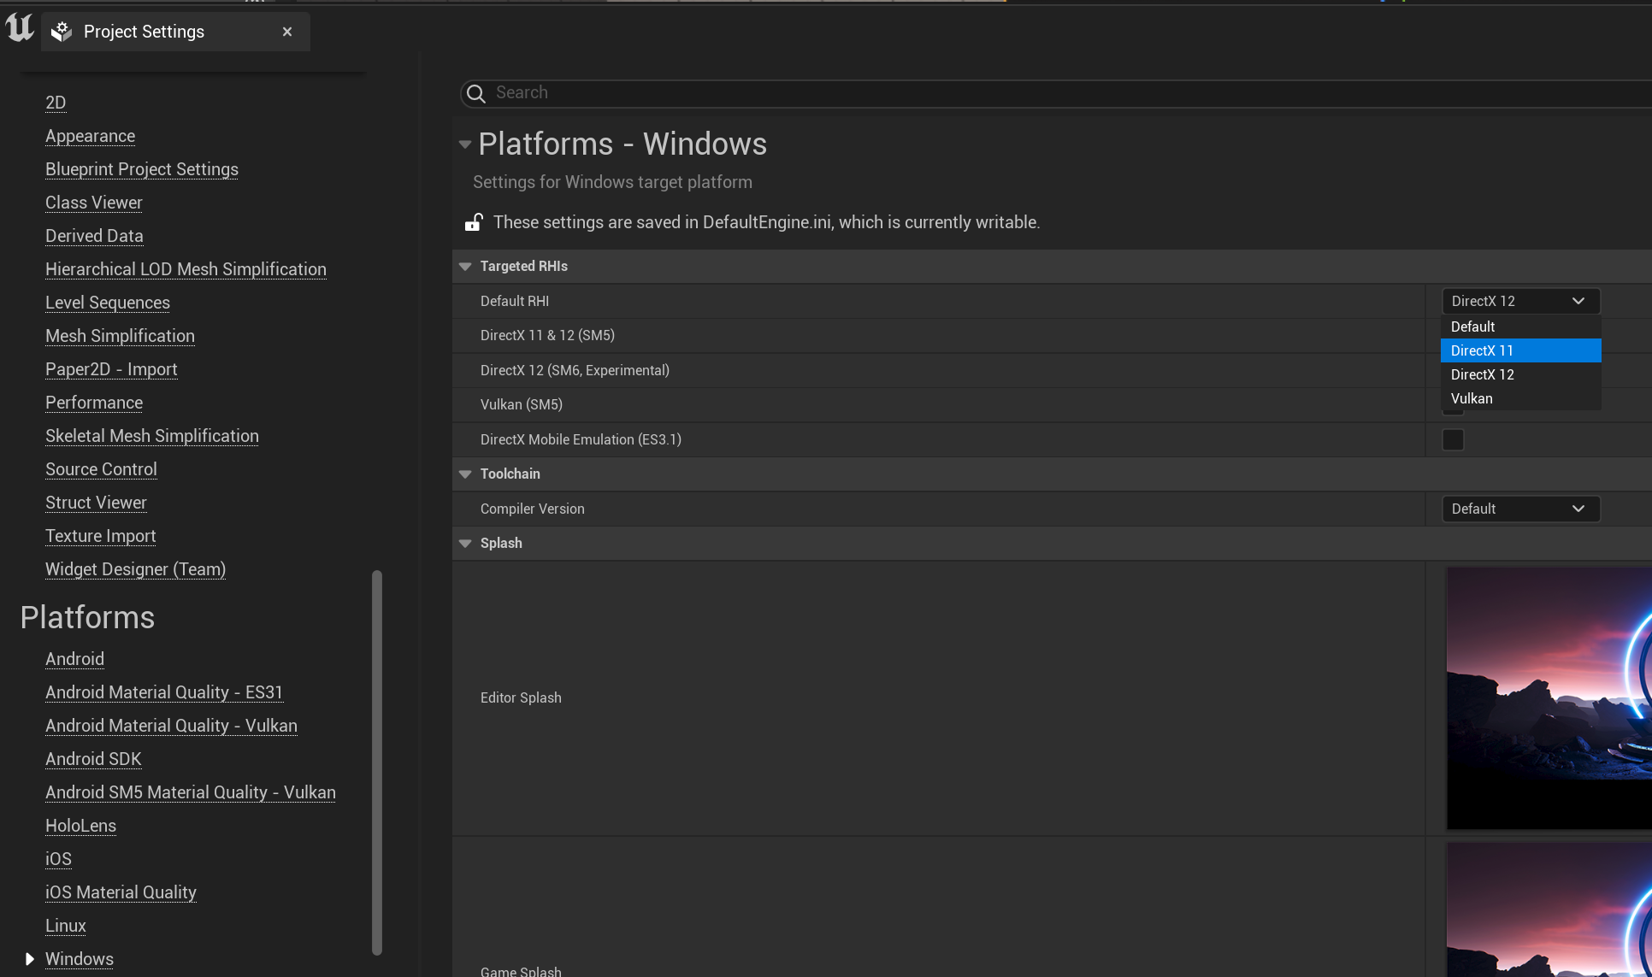This screenshot has width=1652, height=977.
Task: Collapse the Targeted RHIs section
Action: click(465, 267)
